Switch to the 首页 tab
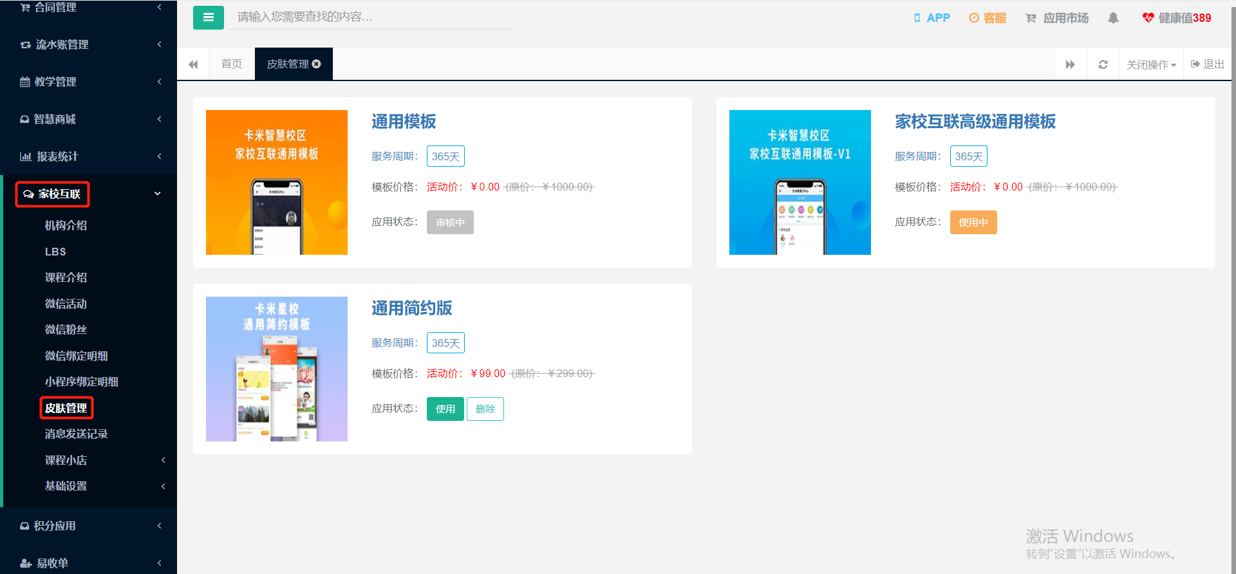This screenshot has width=1236, height=574. (232, 64)
